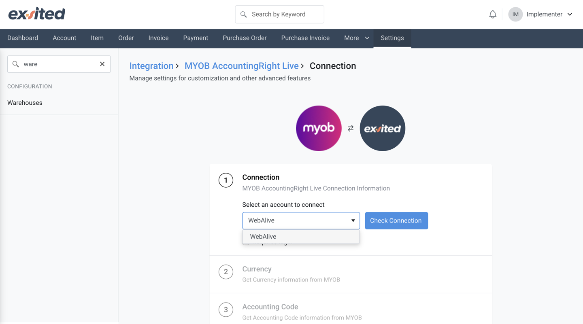The width and height of the screenshot is (583, 324).
Task: Click the magnifier icon in the sidebar search
Action: click(16, 64)
